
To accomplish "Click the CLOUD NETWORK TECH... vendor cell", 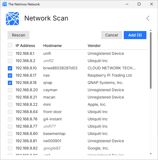I will (x=112, y=68).
